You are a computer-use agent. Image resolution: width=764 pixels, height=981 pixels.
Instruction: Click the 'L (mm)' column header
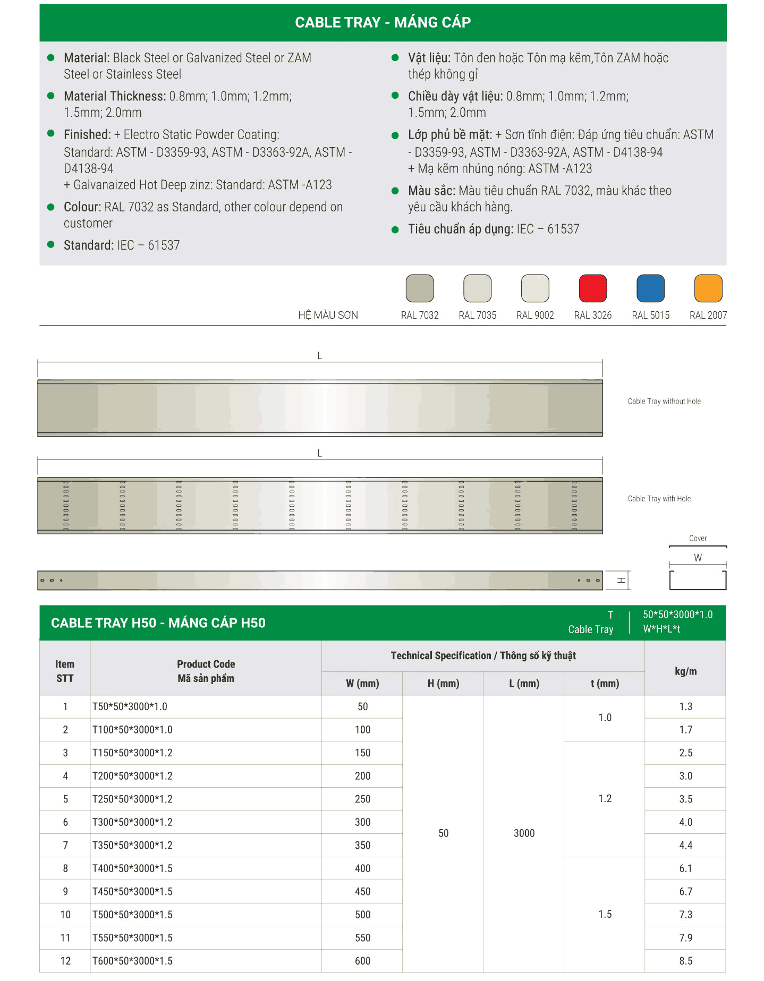pyautogui.click(x=524, y=684)
